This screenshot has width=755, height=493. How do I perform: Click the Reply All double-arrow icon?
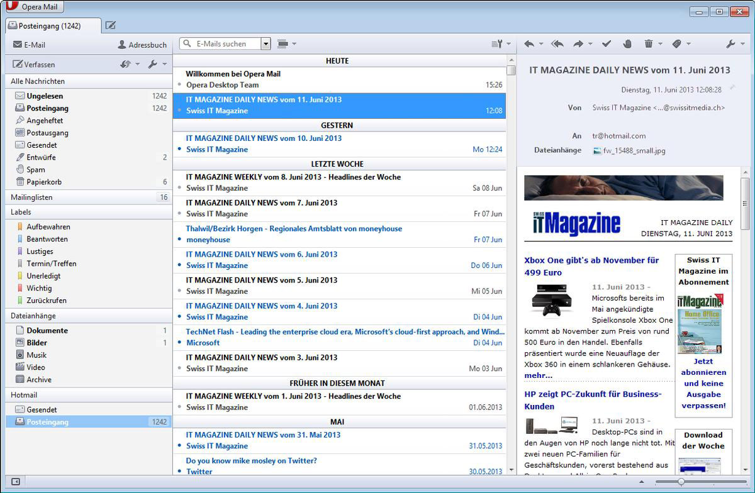click(557, 44)
